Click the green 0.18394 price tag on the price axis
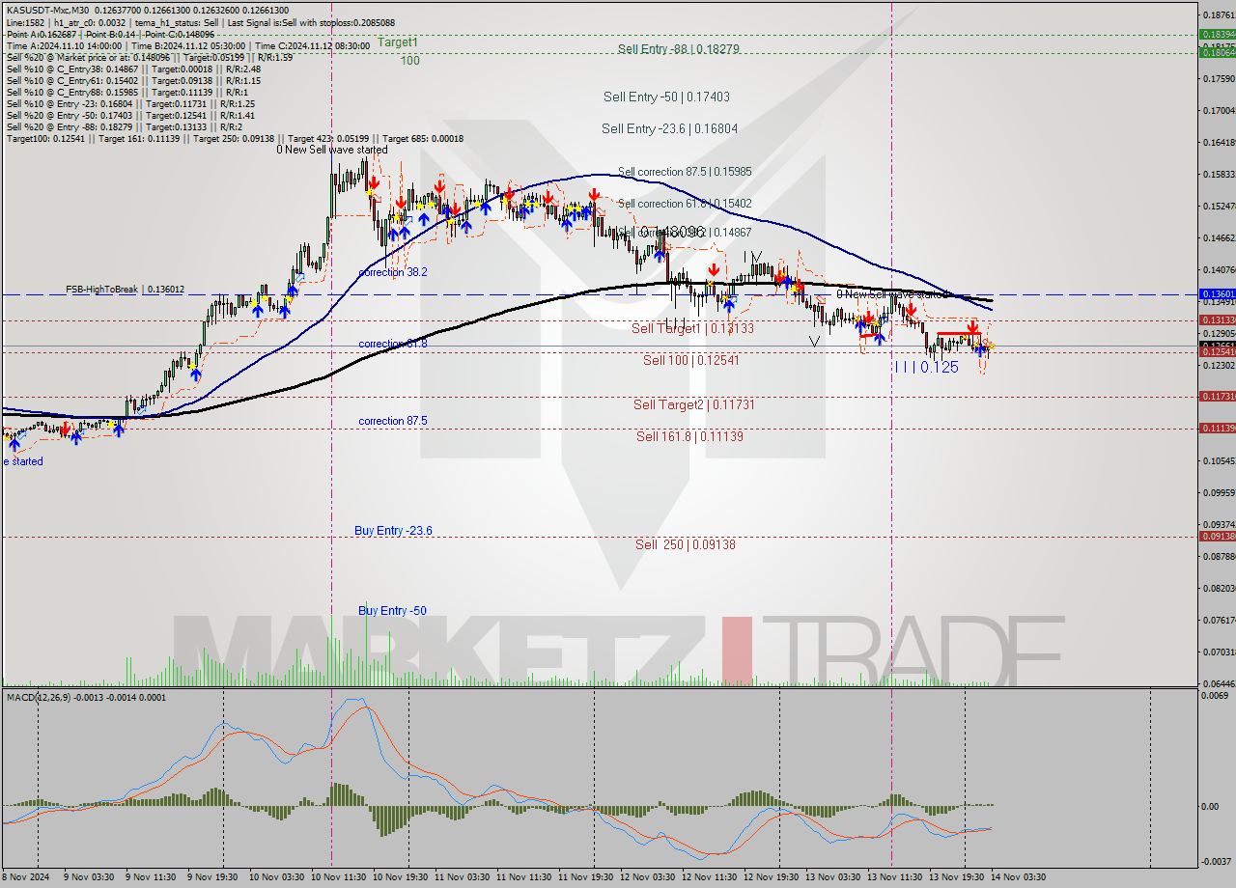The width and height of the screenshot is (1236, 888). [1216, 34]
